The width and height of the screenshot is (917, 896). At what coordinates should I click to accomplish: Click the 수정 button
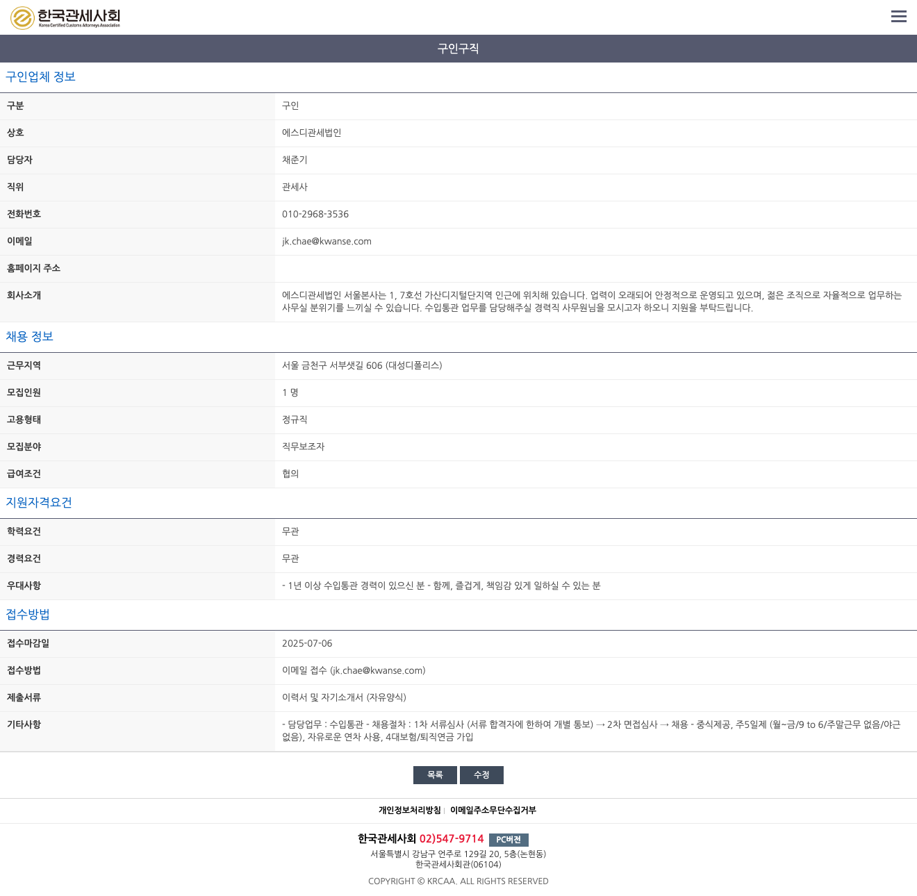click(481, 775)
